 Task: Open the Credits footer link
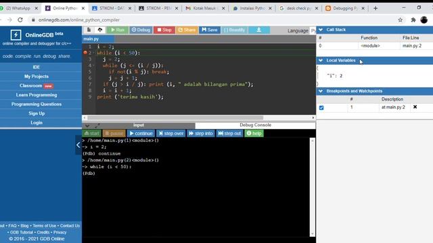click(43, 232)
